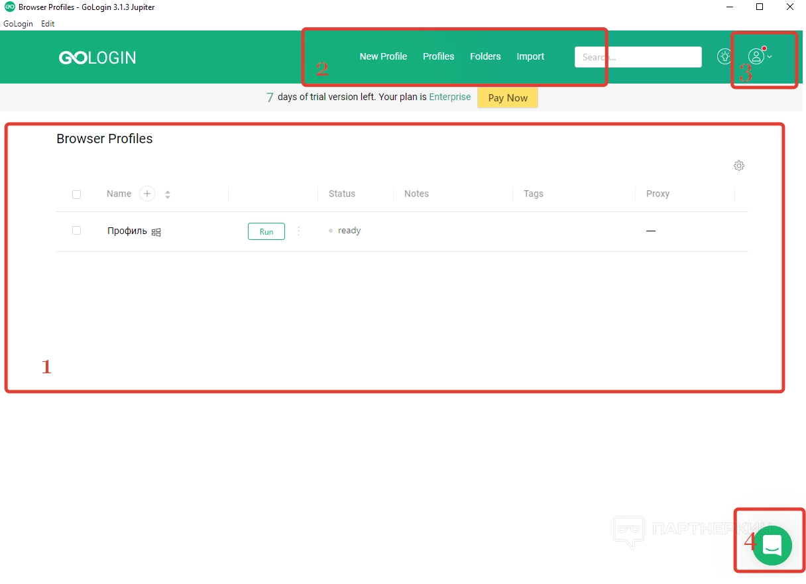
Task: Focus the Search input field
Action: point(638,57)
